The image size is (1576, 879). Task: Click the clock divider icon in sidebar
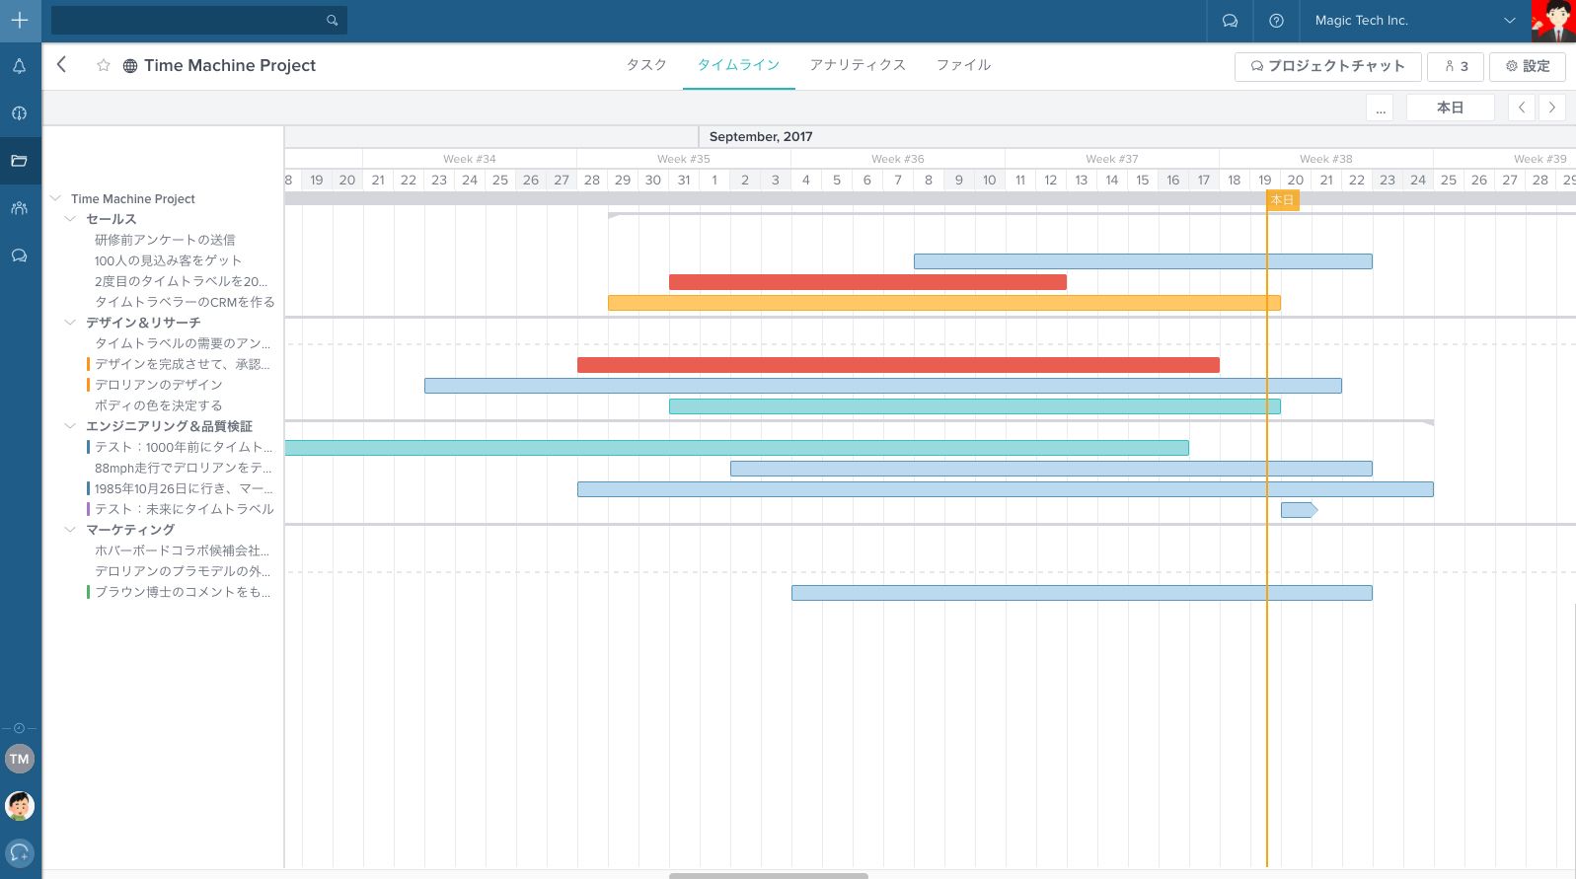(19, 728)
